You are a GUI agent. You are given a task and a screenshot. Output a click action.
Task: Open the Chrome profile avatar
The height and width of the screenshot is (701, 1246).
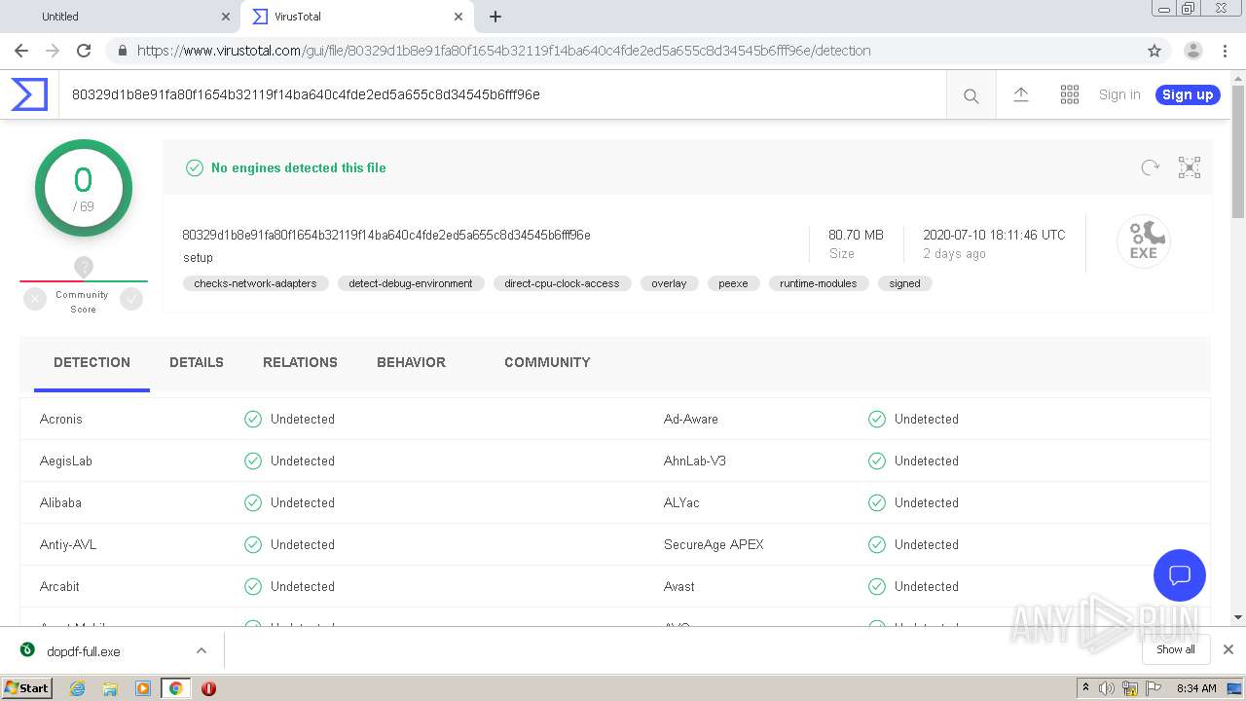[1192, 51]
